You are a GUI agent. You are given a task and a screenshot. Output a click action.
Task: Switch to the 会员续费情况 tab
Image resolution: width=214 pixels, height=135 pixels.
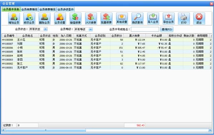pos(48,9)
